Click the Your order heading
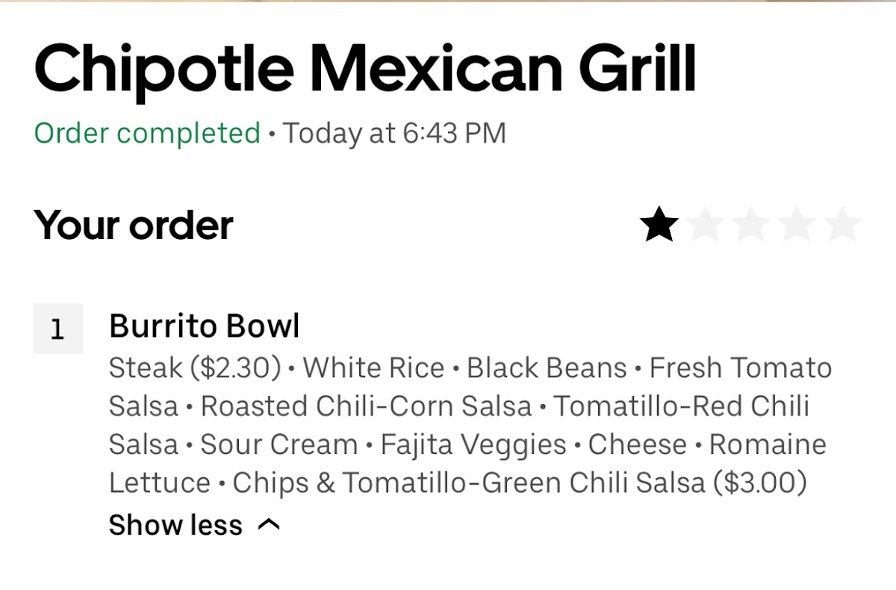The width and height of the screenshot is (896, 590). (134, 225)
